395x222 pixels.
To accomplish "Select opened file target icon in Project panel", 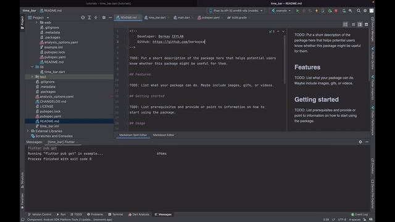I will pos(83,18).
